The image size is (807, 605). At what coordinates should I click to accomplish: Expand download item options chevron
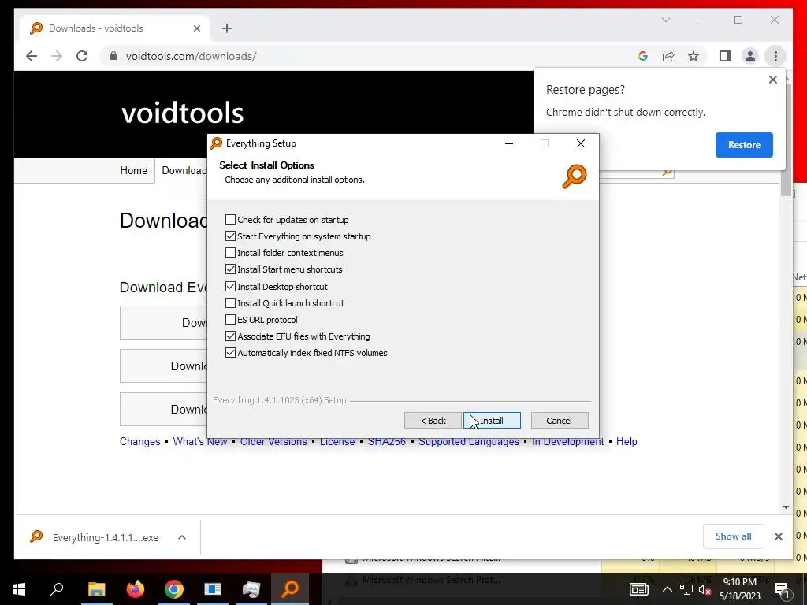[x=182, y=537]
